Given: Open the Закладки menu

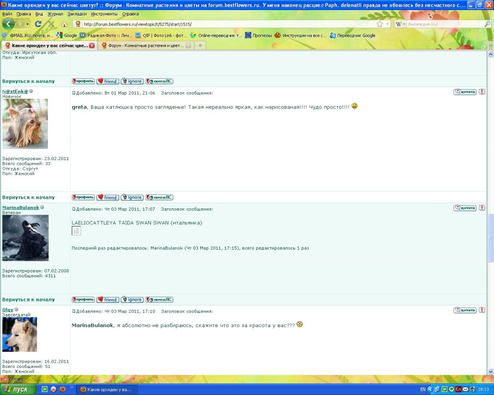Looking at the screenshot, I should click(77, 14).
